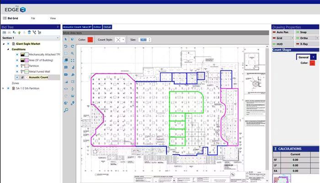This screenshot has width=320, height=183.
Task: Click the CALCULATIONS panel header
Action: tap(296, 149)
